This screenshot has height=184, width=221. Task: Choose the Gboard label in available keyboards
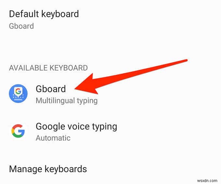pos(51,89)
